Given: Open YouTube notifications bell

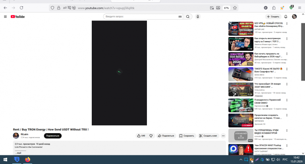Looking at the screenshot, I should 286,17.
